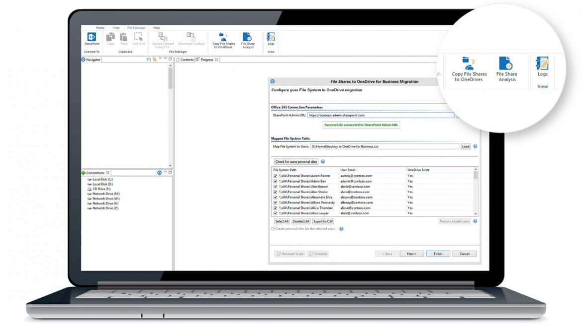This screenshot has width=582, height=329.
Task: Click the Map File System to Users field
Action: [385, 146]
